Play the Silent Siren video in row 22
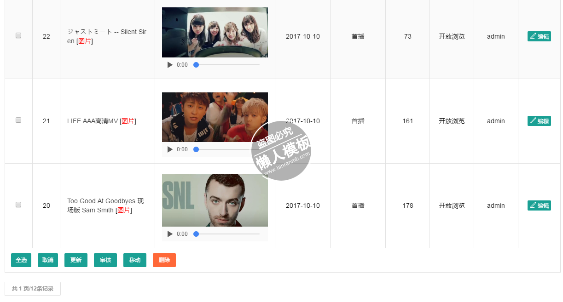Viewport: 563px width, 302px height. tap(170, 65)
